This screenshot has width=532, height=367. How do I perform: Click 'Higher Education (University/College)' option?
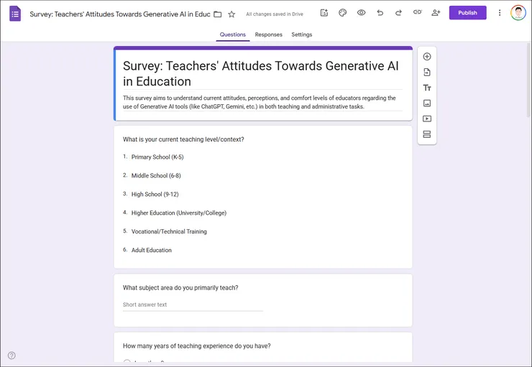pos(179,213)
